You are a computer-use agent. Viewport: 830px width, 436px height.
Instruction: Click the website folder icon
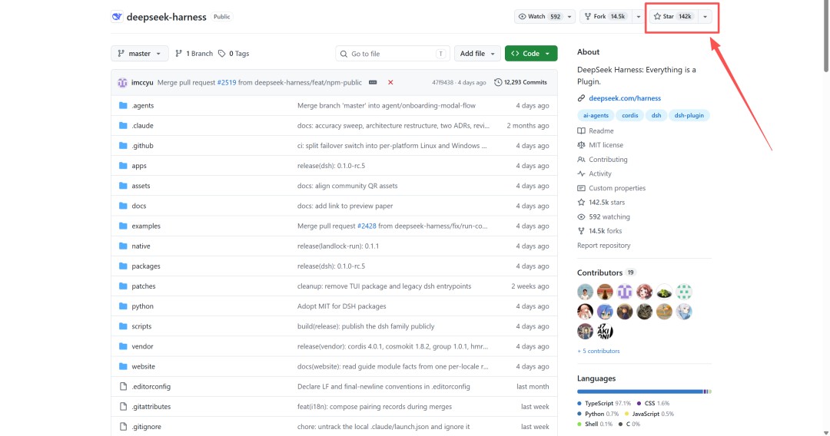(x=123, y=366)
